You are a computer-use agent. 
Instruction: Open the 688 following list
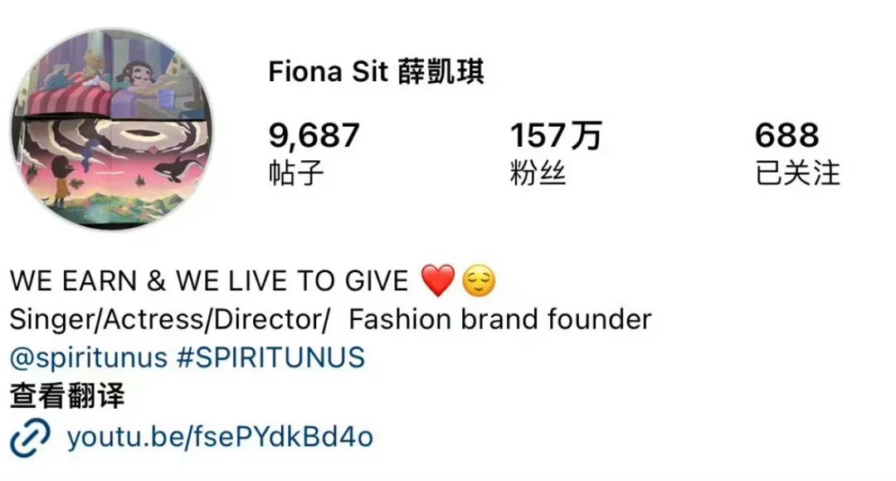pos(798,153)
